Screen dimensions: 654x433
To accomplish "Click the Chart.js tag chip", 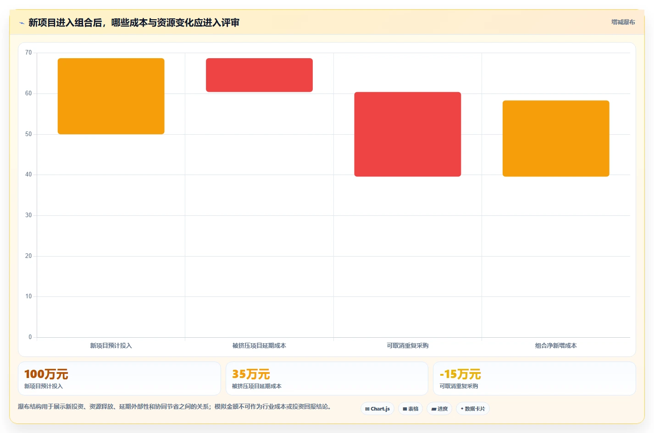I will 377,409.
